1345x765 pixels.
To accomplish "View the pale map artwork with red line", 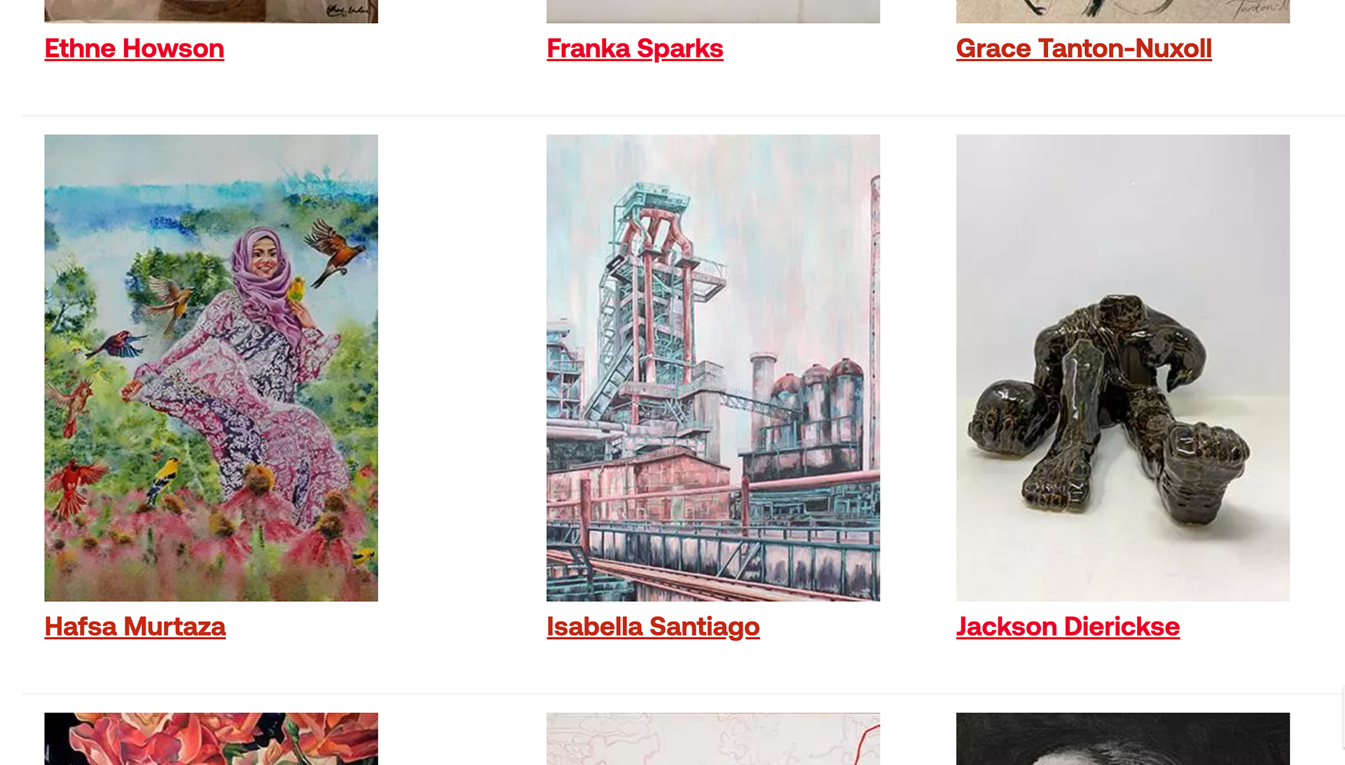I will pos(713,738).
